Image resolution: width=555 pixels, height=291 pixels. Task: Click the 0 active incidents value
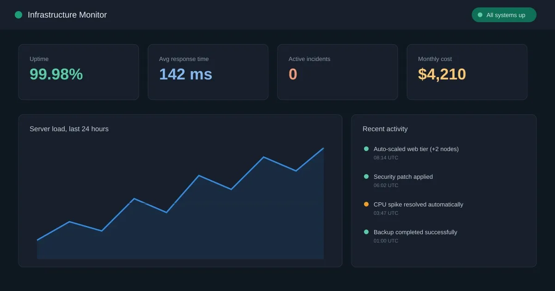click(293, 74)
